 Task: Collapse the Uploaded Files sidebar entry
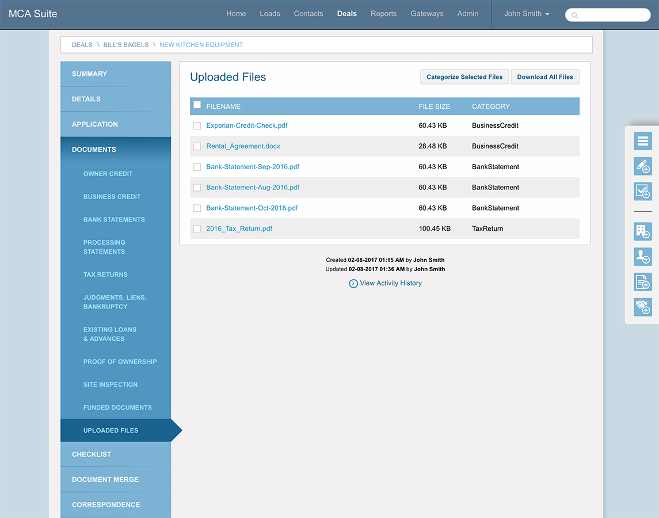coord(109,430)
